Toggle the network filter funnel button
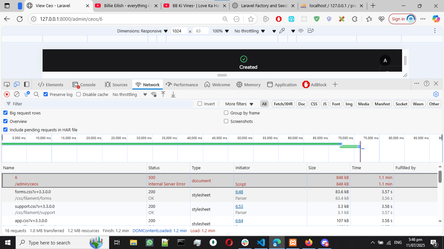Viewport: 444px width, 249px height. (27, 94)
